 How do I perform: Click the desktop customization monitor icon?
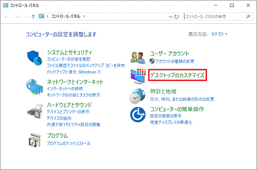(138, 76)
